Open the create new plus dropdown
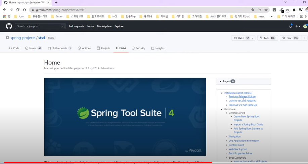The width and height of the screenshot is (308, 164). coord(298,26)
